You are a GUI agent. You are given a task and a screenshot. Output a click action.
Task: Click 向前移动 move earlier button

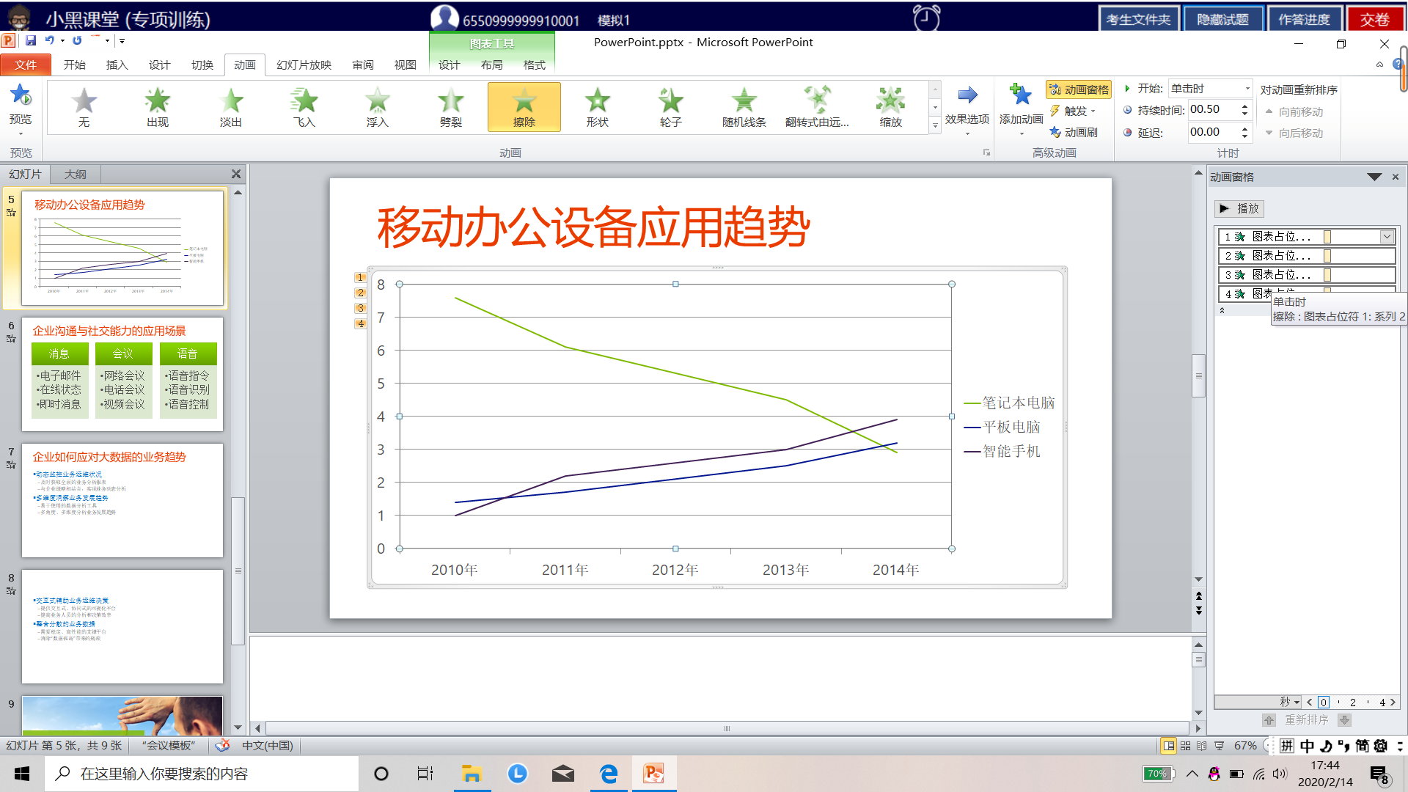pos(1294,111)
